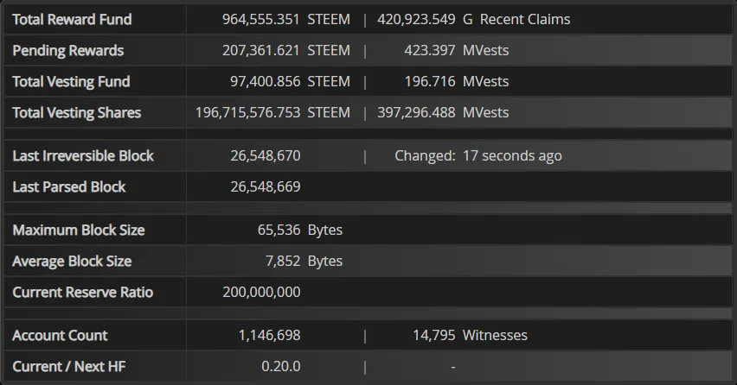
Task: Select the Maximum Block Size label
Action: [x=79, y=230]
